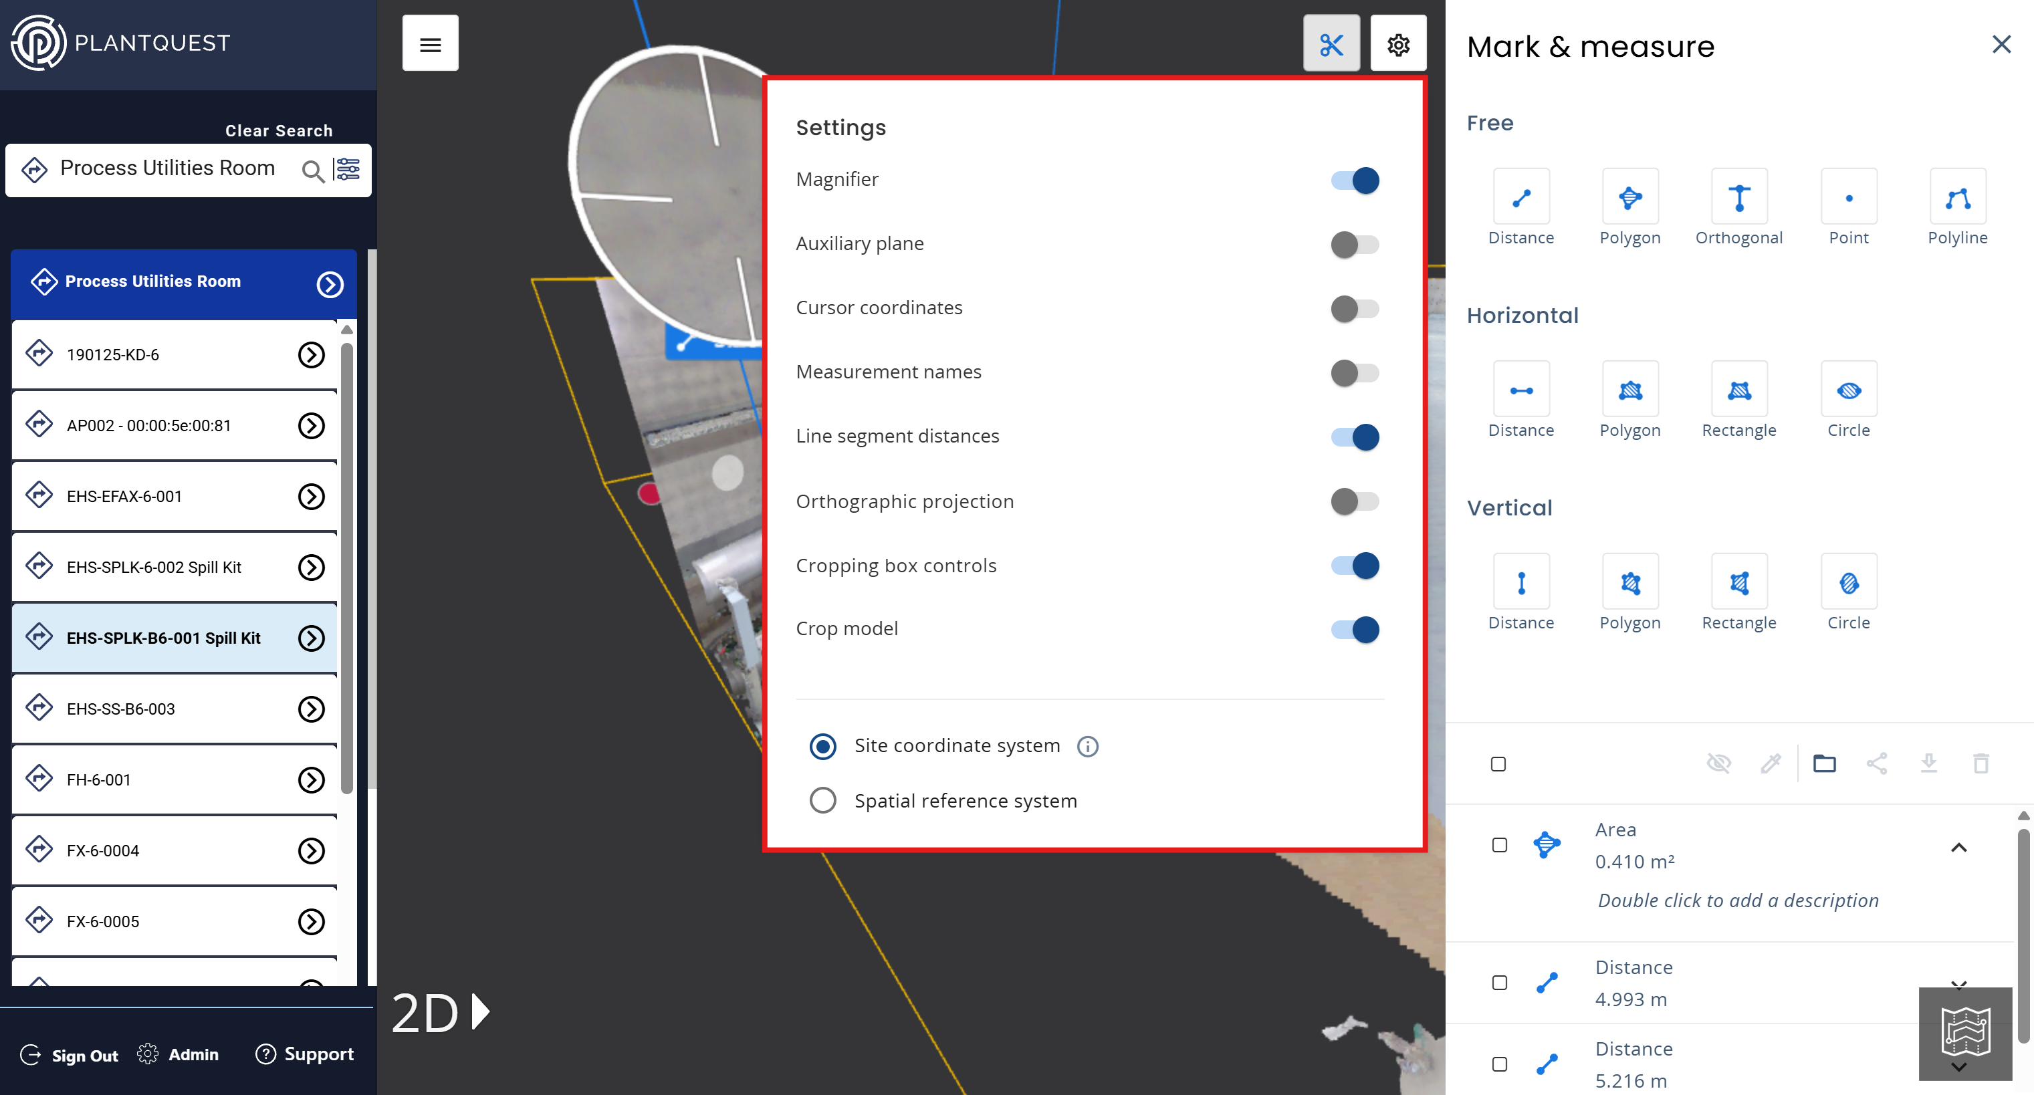This screenshot has height=1095, width=2034.
Task: Expand the Distance 4.993 m entry
Action: pos(1958,983)
